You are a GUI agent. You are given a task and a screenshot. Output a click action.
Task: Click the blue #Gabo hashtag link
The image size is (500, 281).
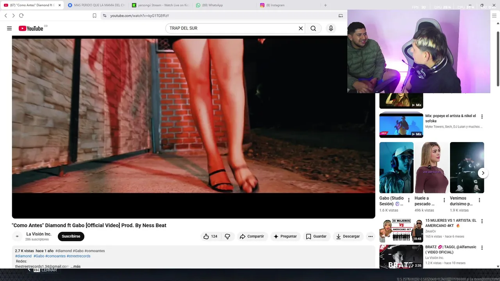coord(39,256)
